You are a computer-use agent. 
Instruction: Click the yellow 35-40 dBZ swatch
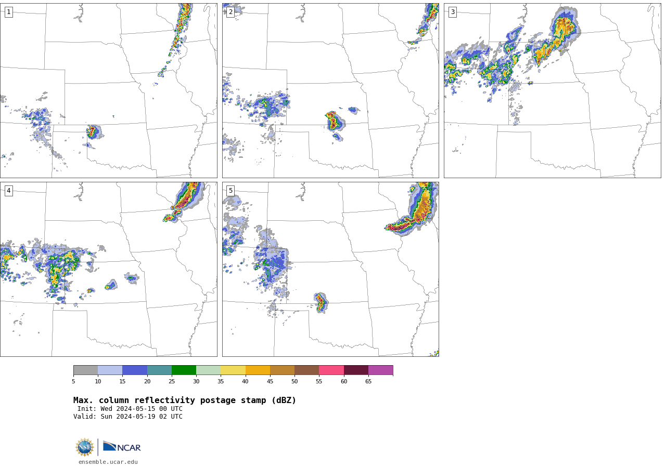pos(233,370)
